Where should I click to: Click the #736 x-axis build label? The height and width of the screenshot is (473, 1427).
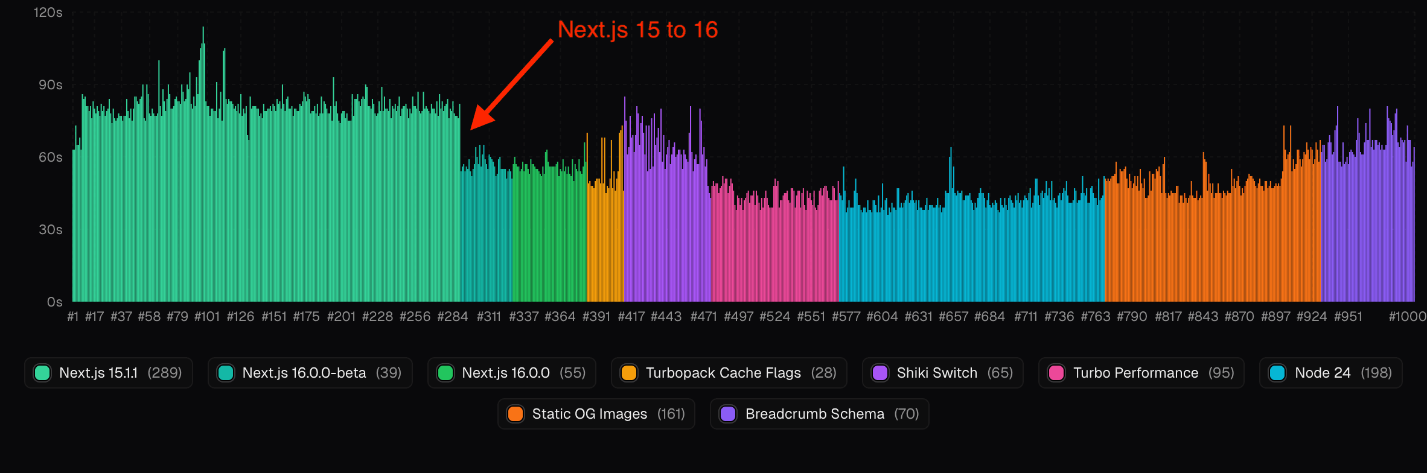[1059, 317]
